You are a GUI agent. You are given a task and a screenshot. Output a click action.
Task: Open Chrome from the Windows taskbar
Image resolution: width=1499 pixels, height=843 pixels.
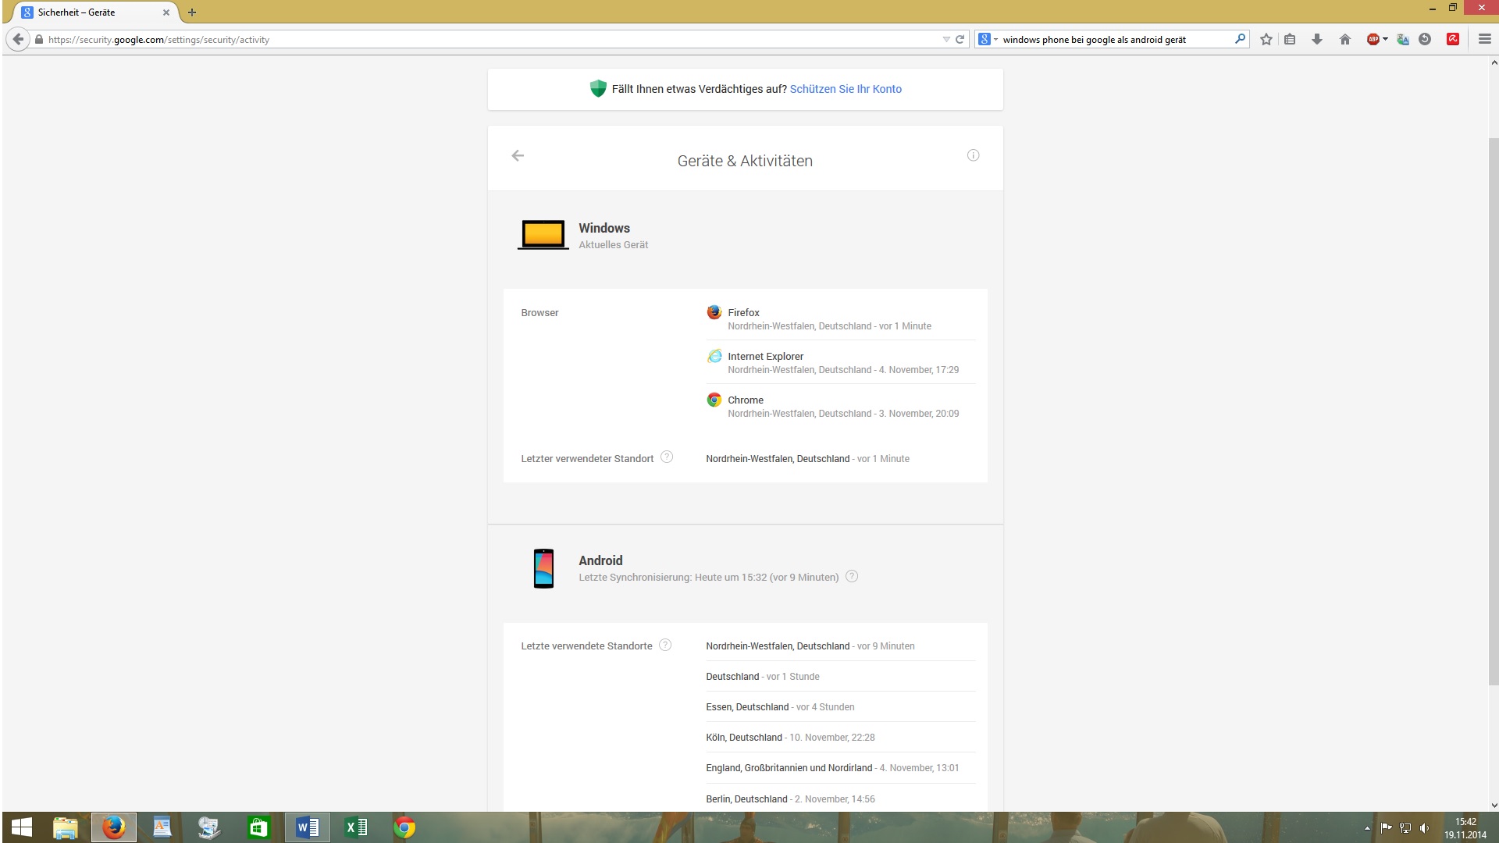click(404, 827)
